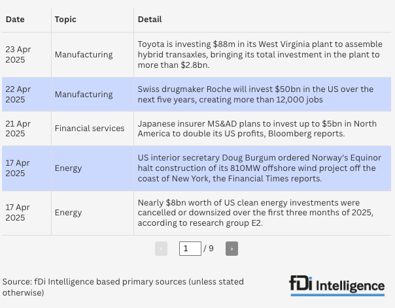Click Energy topic in the E2 row
This screenshot has width=395, height=308.
69,213
